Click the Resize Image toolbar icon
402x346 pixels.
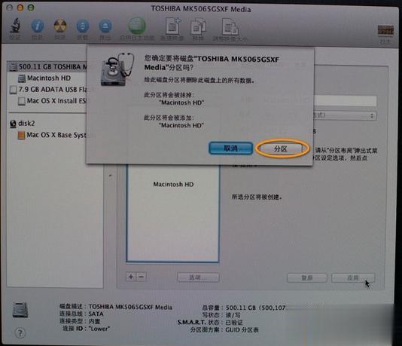pyautogui.click(x=230, y=26)
